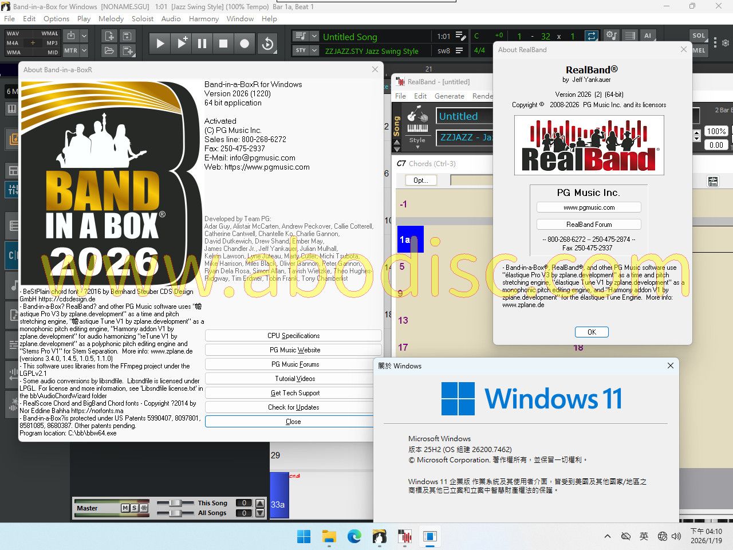
Task: Open the MTR dropdown arrow
Action: click(84, 50)
